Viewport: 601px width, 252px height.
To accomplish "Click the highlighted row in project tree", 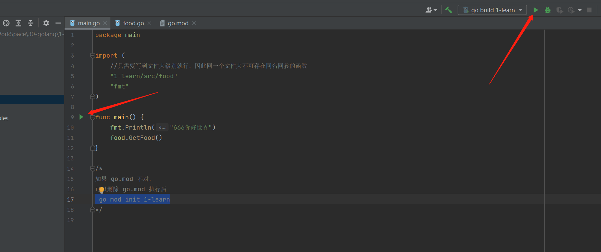I will tap(32, 99).
